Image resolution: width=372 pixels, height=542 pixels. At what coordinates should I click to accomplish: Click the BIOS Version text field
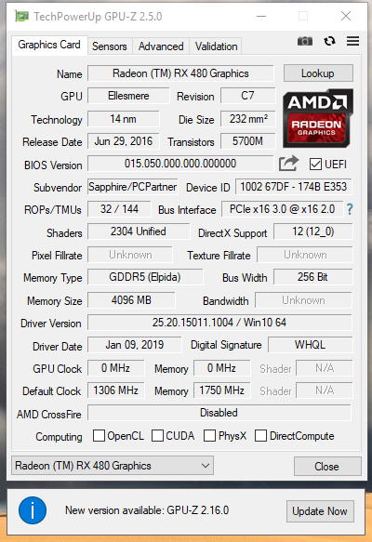pyautogui.click(x=180, y=164)
